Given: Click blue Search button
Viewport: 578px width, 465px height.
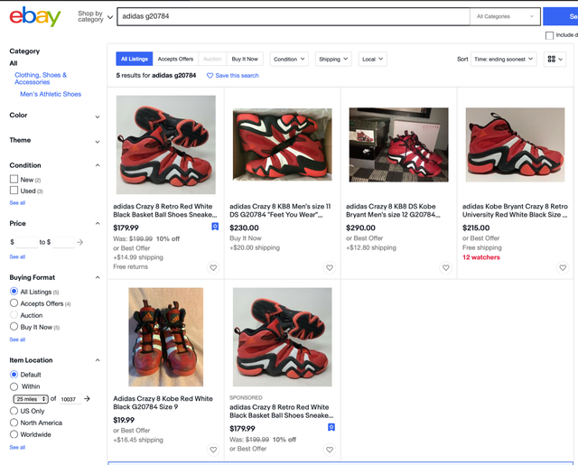Looking at the screenshot, I should click(560, 16).
